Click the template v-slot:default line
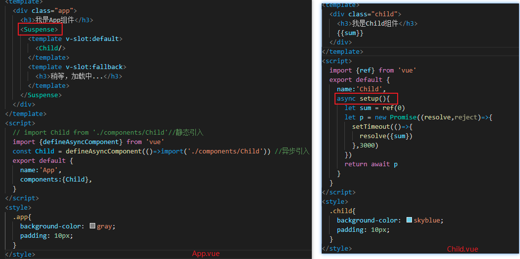520x259 pixels. 75,39
